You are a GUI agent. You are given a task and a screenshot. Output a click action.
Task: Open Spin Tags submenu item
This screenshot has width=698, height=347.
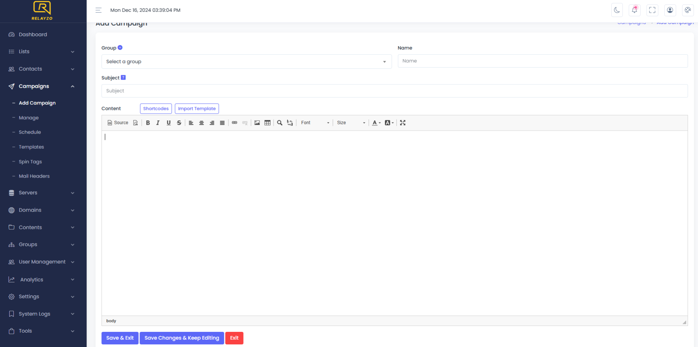click(x=30, y=162)
